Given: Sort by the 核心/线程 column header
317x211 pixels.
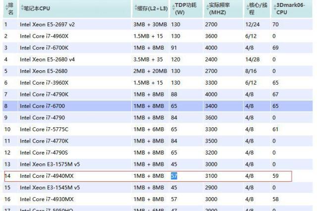Looking at the screenshot, I should point(257,9).
